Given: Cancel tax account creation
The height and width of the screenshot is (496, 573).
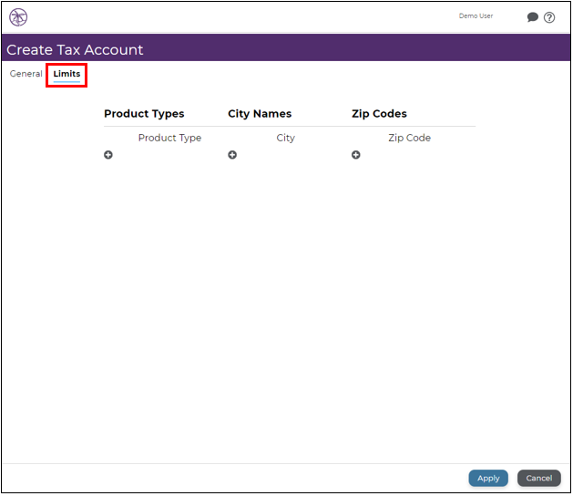Looking at the screenshot, I should click(x=539, y=478).
